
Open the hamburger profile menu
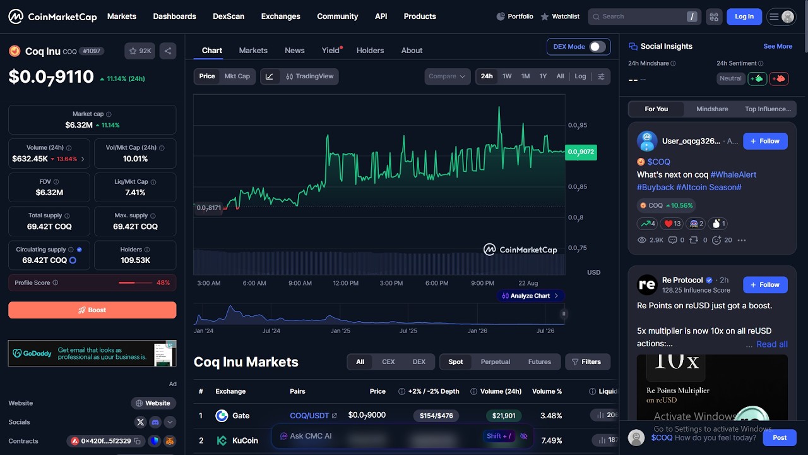(781, 17)
